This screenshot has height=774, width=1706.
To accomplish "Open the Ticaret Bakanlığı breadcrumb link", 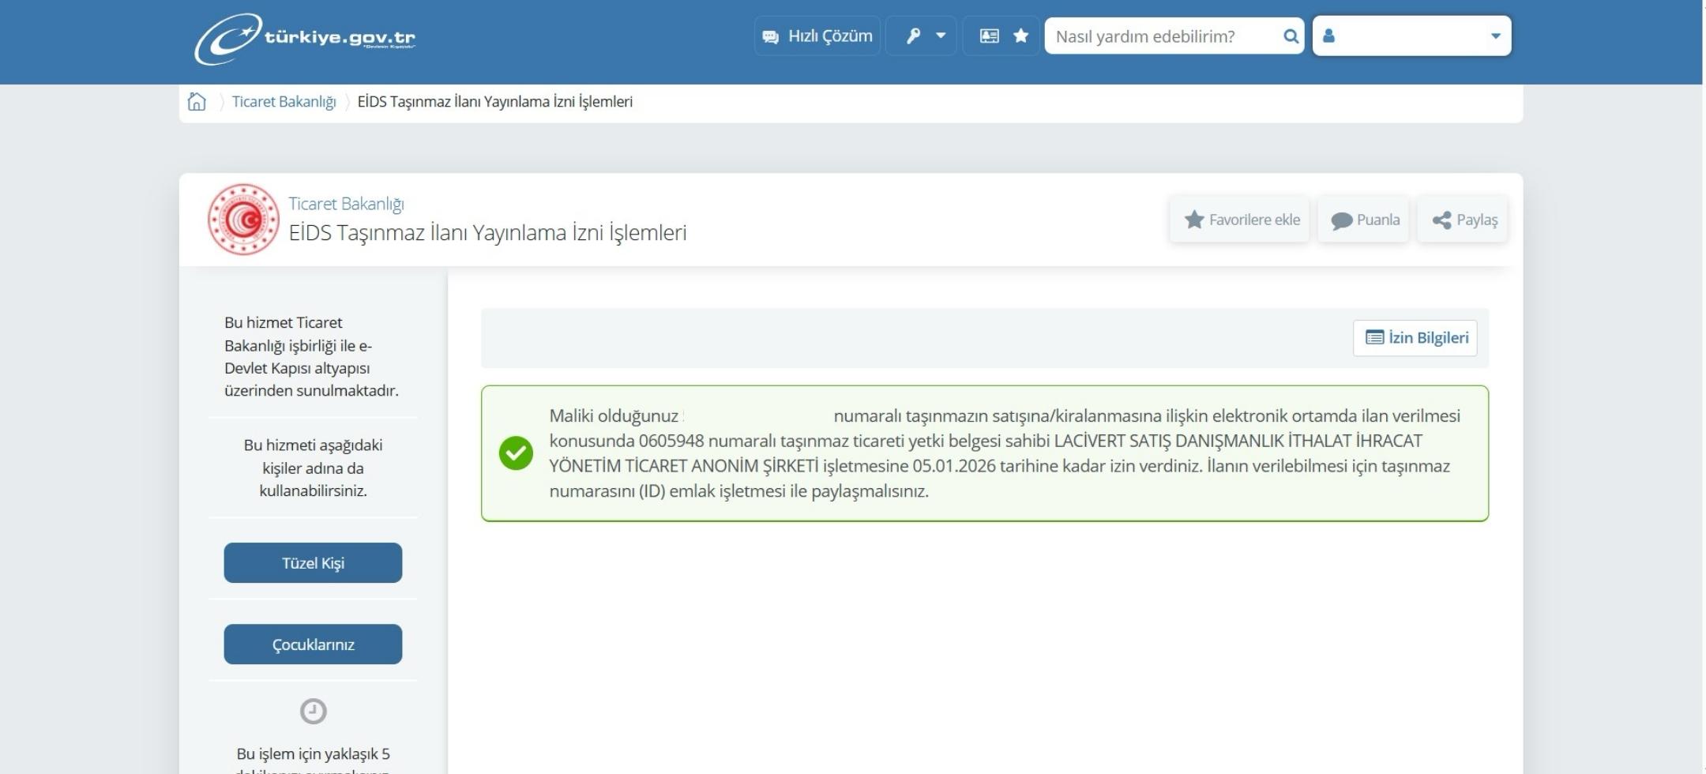I will click(284, 101).
